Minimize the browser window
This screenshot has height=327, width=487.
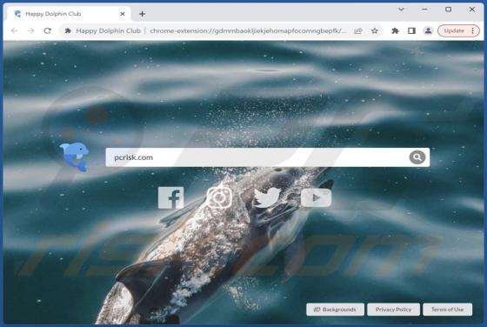pyautogui.click(x=424, y=10)
